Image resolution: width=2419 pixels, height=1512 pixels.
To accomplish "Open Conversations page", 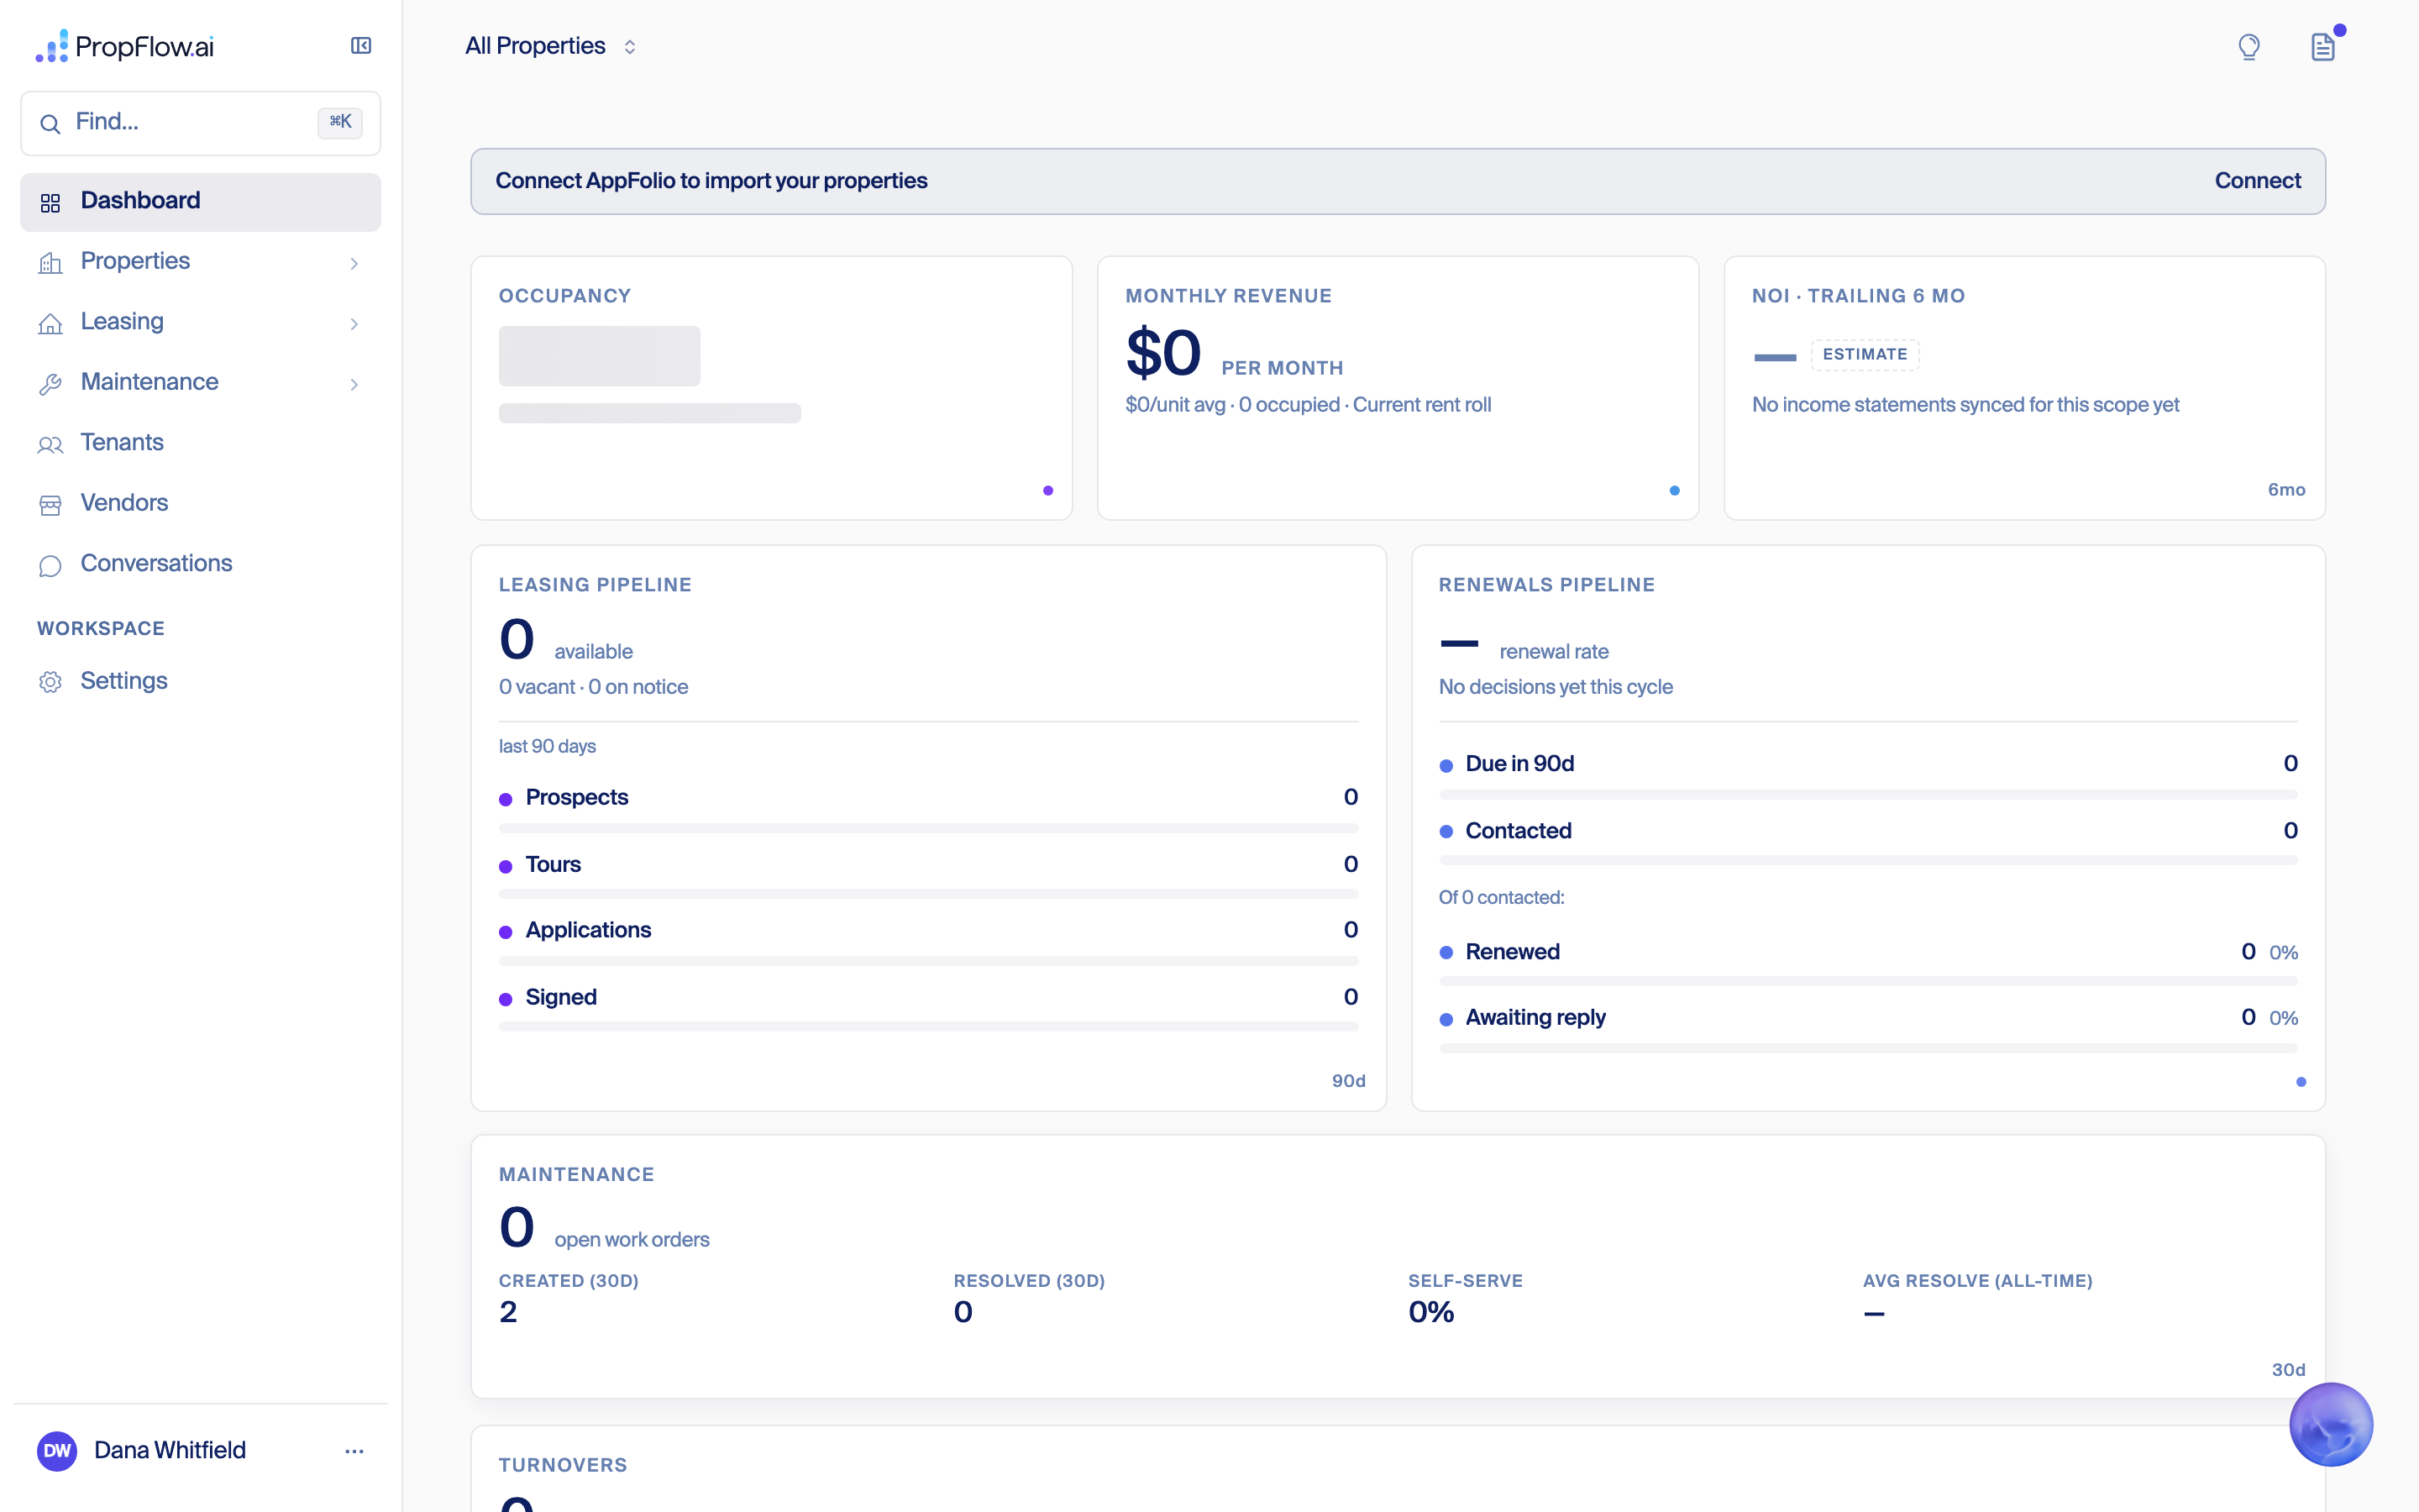I will pos(200,564).
